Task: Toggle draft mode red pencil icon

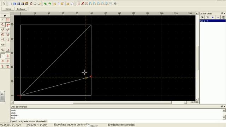Action: 83,4
